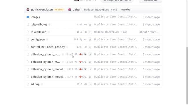Click the images row commit message Duplicate from ControlNet-…

[115, 17]
